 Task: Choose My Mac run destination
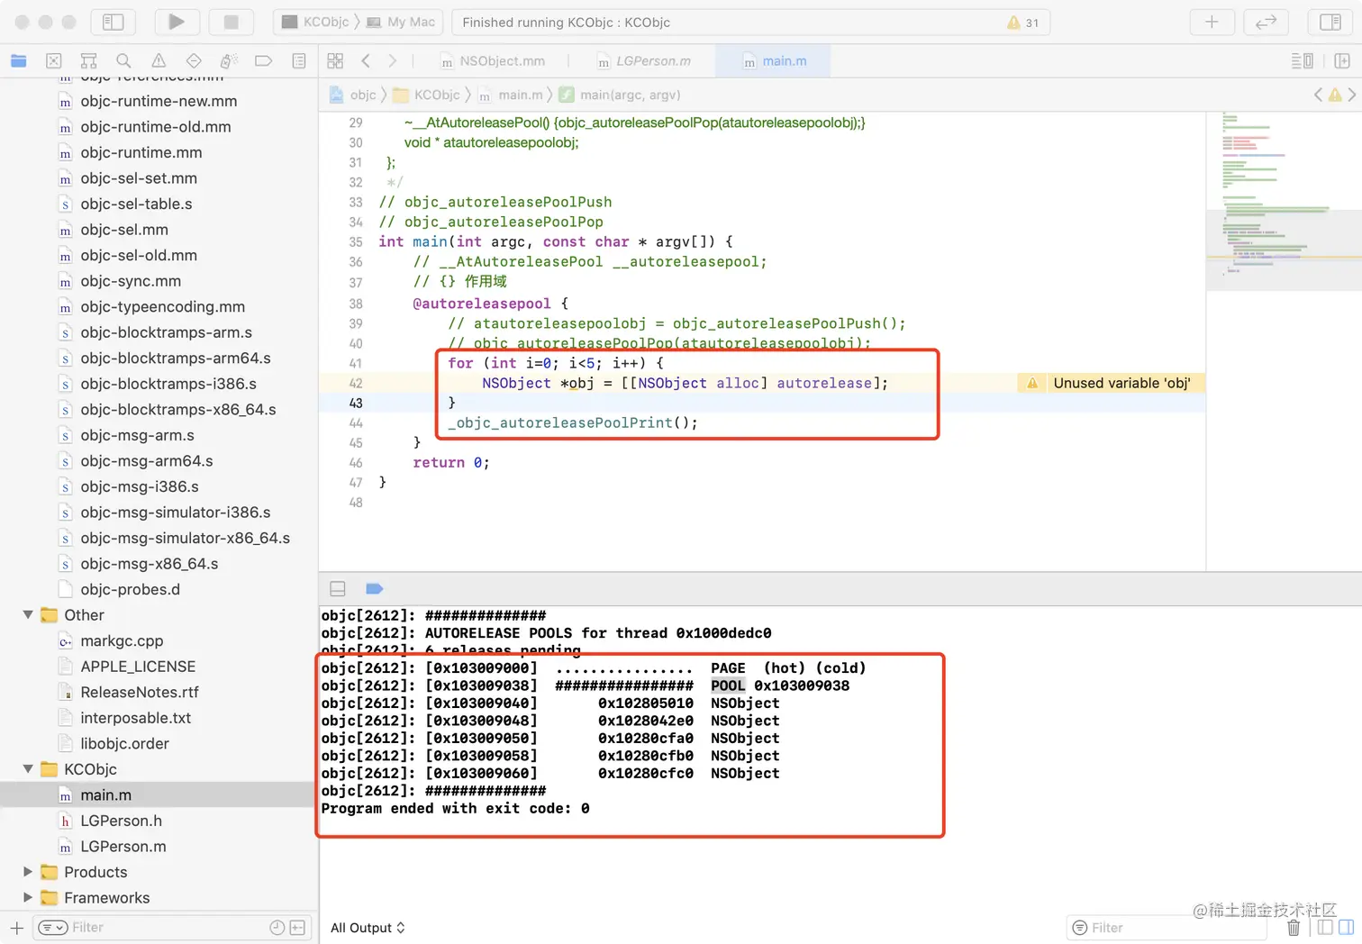(x=401, y=22)
